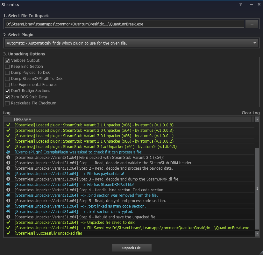263x255 pixels.
Task: Click the bug icon next to "File has payload data!"
Action: tap(8, 174)
